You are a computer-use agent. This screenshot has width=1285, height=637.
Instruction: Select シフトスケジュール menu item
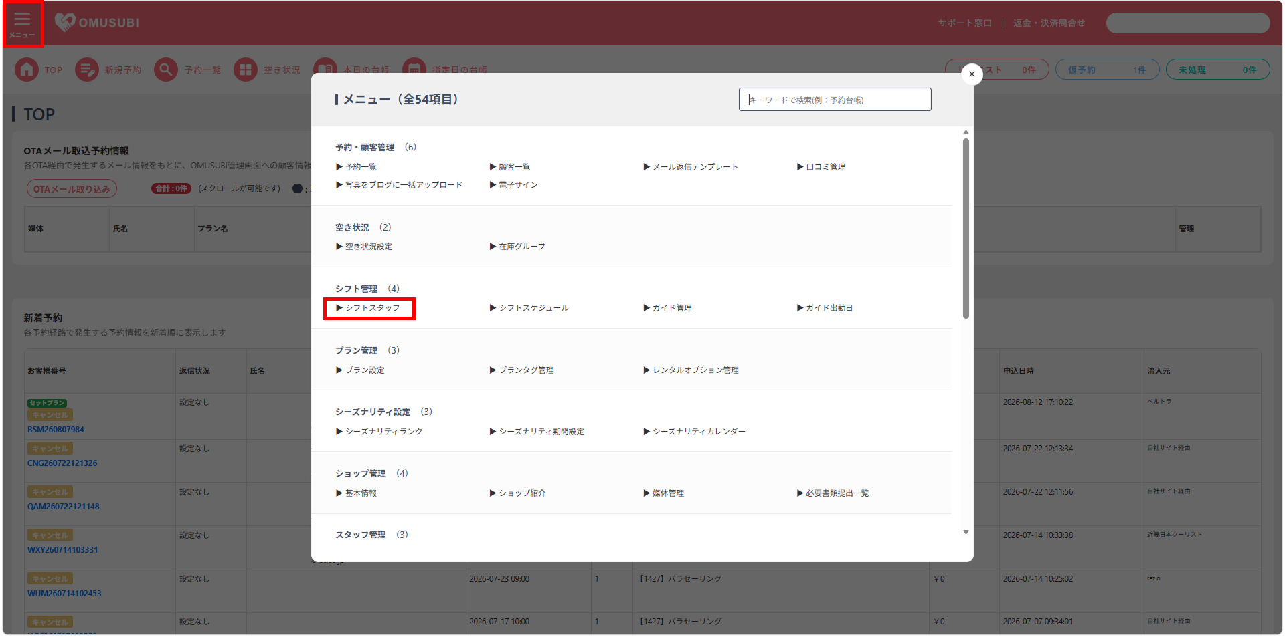click(x=529, y=308)
